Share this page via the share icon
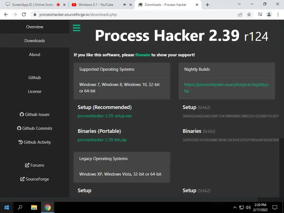 tap(240, 14)
